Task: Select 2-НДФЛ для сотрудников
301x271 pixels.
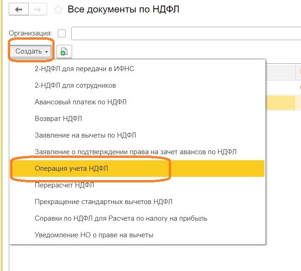Action: click(x=137, y=85)
